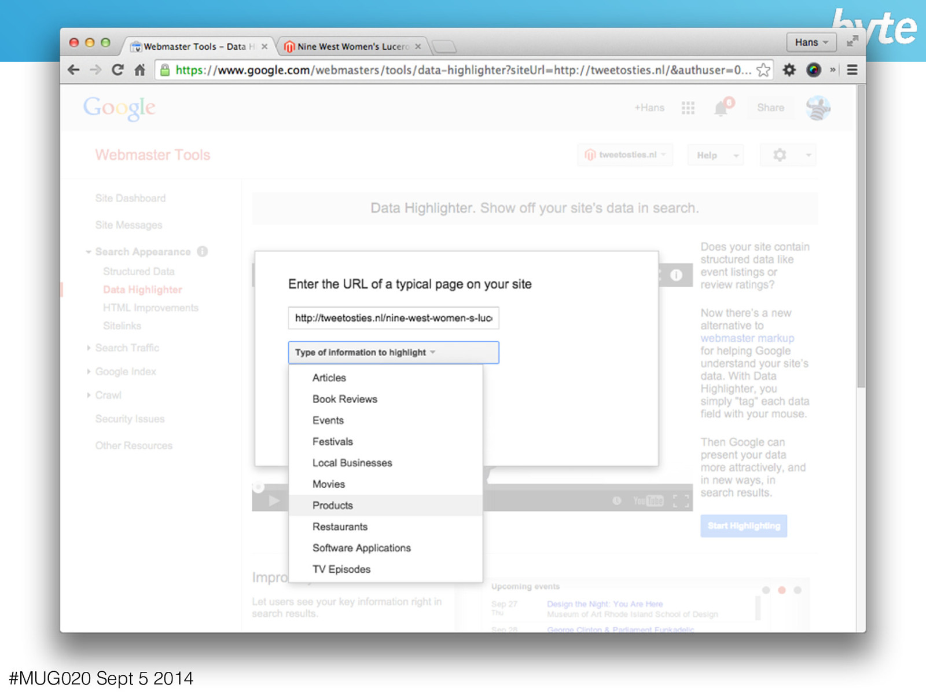Select Book Reviews from the list
This screenshot has width=926, height=695.
385,399
